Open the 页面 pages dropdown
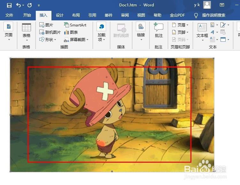 point(8,32)
